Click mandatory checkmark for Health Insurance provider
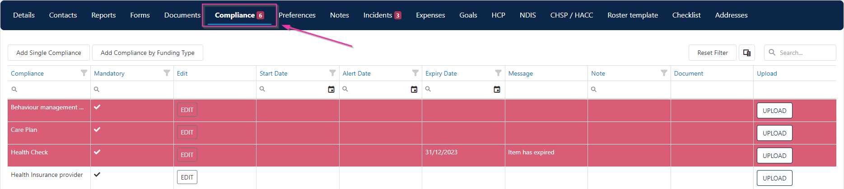 tap(97, 175)
